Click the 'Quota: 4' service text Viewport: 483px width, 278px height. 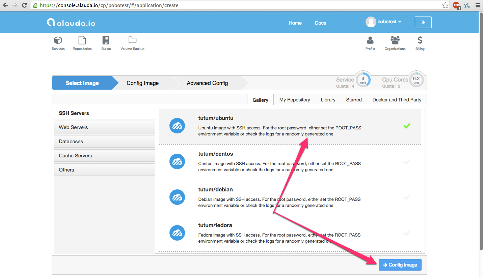coord(345,86)
